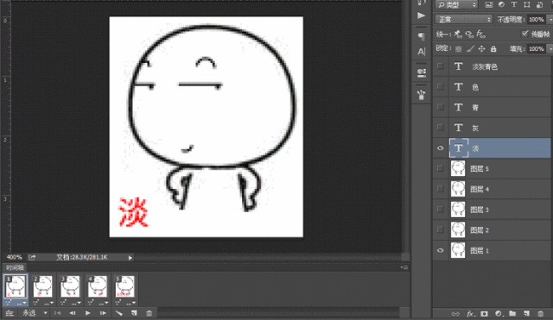
Task: Show the 色 text layer
Action: point(440,86)
